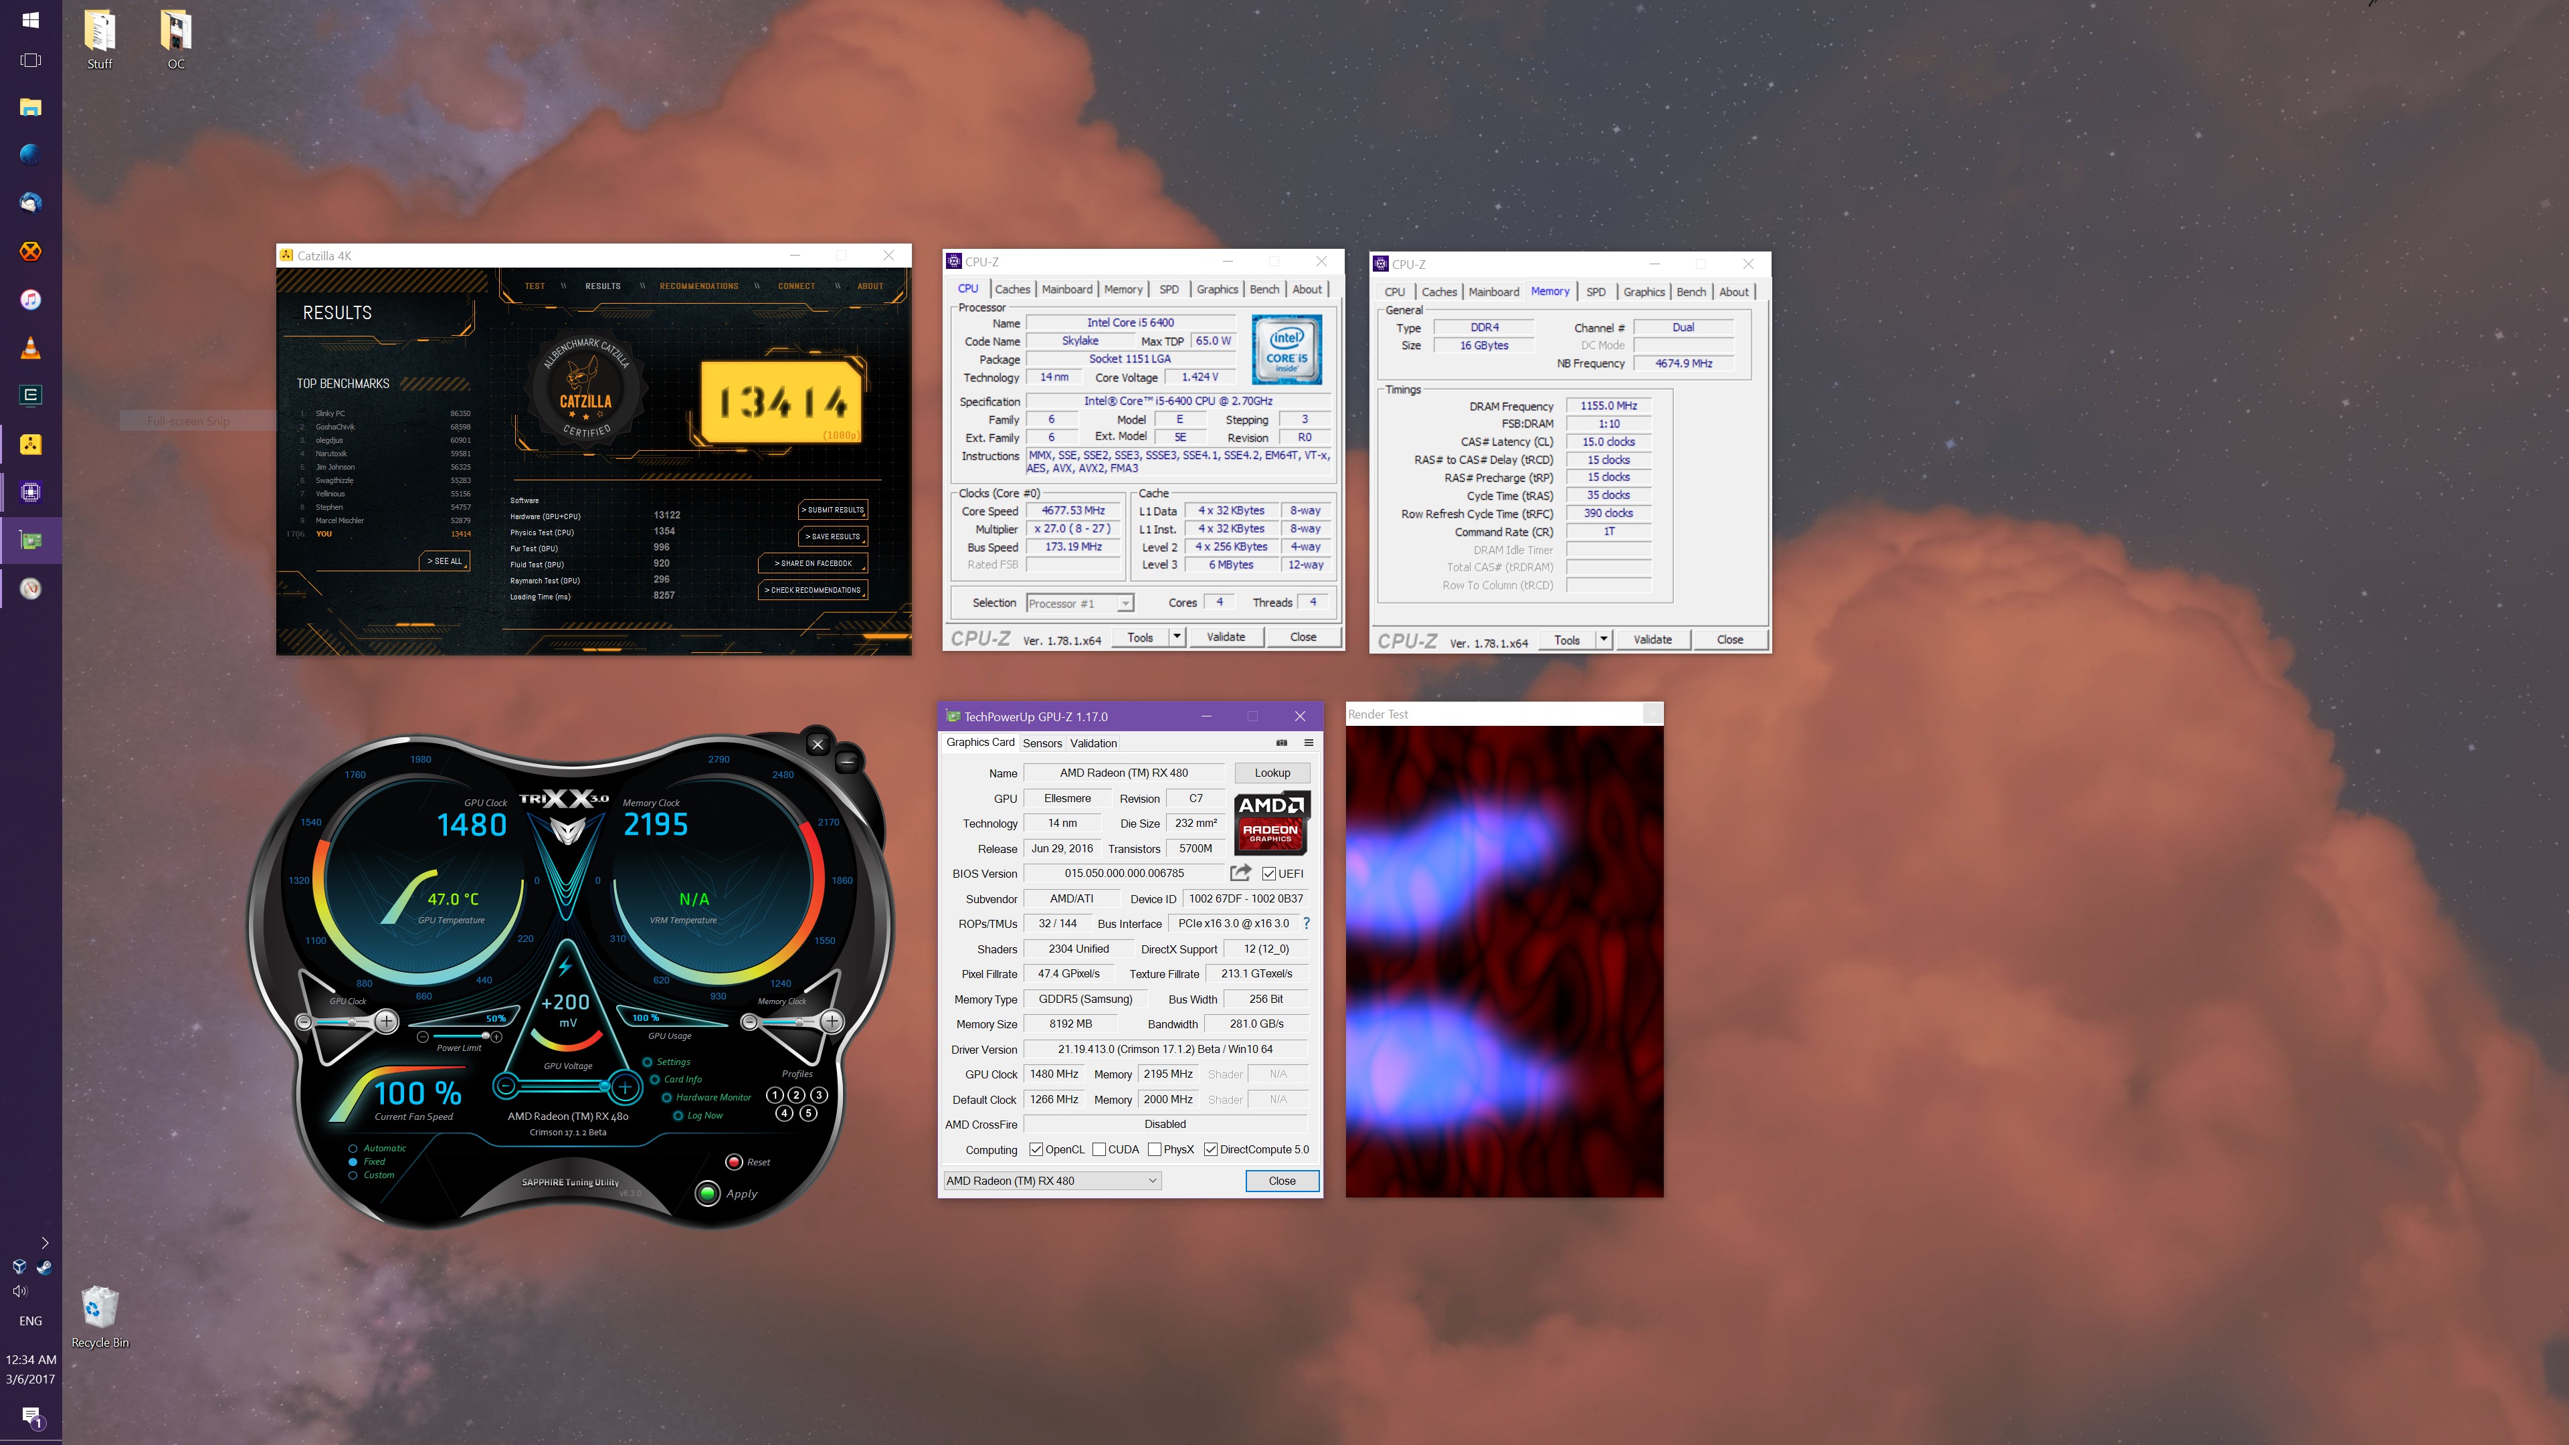Screen dimensions: 2569x1445
Task: Increase Memory Clock with plus knob in TriXX
Action: (x=832, y=1021)
